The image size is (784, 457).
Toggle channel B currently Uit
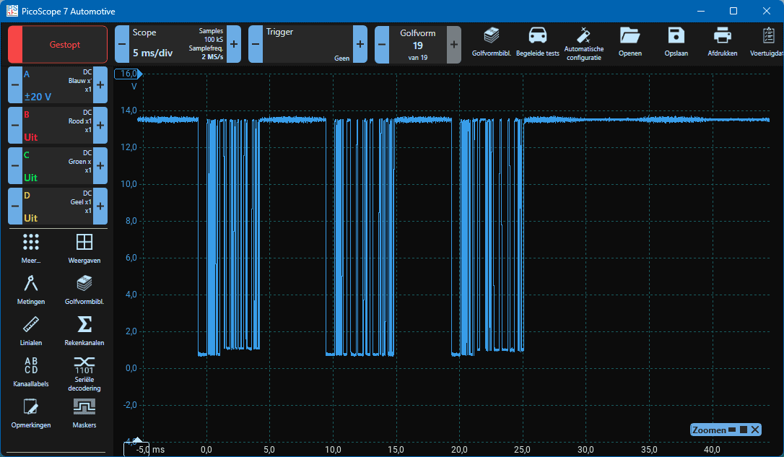click(x=58, y=125)
